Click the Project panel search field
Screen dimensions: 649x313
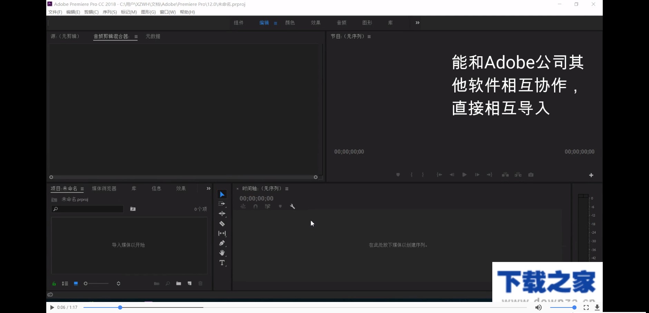tap(87, 209)
